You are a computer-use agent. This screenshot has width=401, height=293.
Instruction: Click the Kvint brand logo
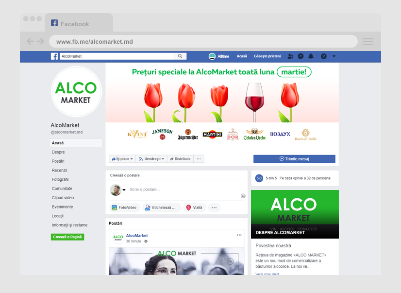tap(137, 134)
